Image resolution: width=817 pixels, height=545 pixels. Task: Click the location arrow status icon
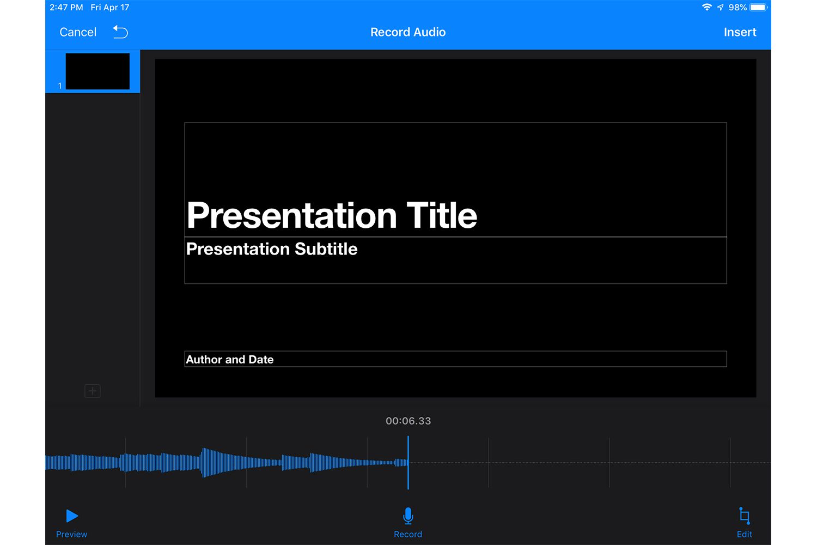(x=720, y=8)
